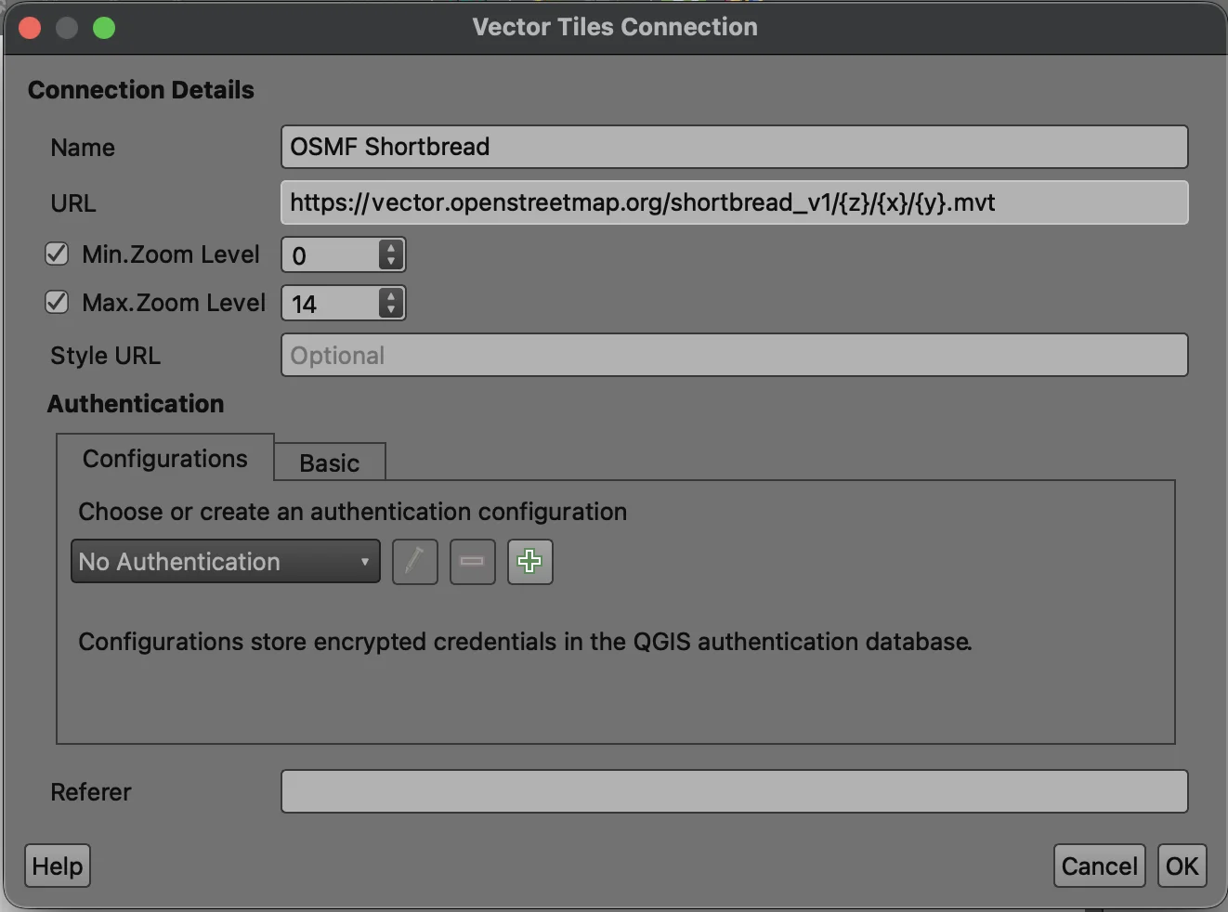Click the green maximize button on title bar

click(x=104, y=28)
